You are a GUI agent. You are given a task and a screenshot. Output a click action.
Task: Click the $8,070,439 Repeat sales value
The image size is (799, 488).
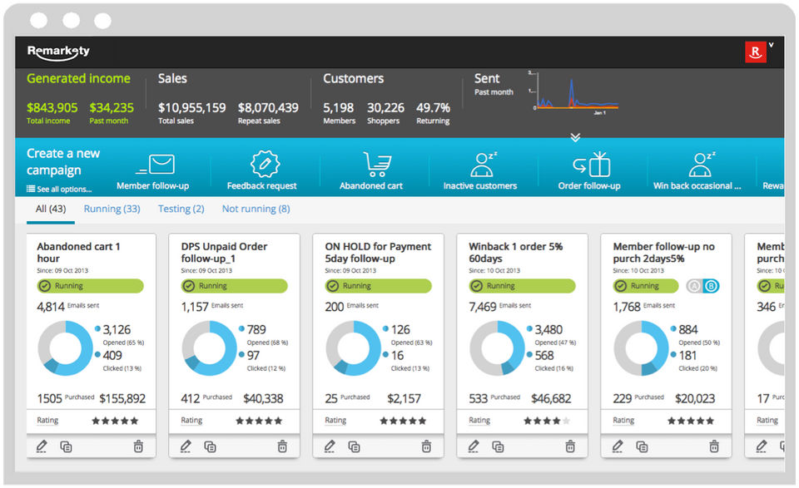click(x=268, y=108)
